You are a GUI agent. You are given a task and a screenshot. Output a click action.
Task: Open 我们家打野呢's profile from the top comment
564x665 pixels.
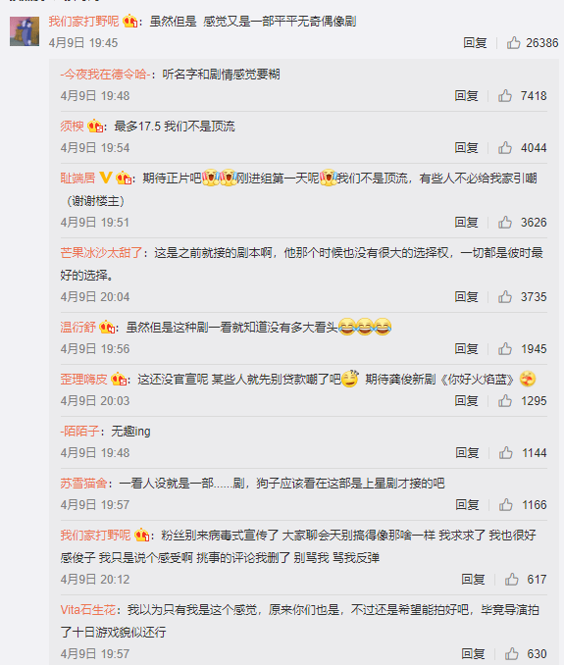tap(83, 21)
